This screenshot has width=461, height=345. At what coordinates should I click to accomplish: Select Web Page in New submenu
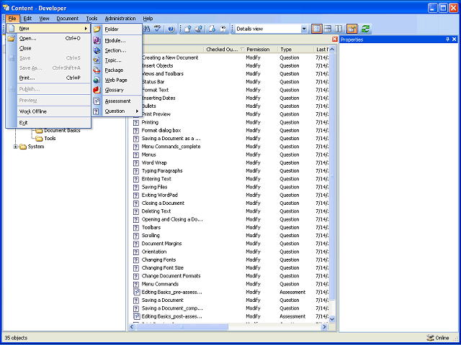coord(117,80)
